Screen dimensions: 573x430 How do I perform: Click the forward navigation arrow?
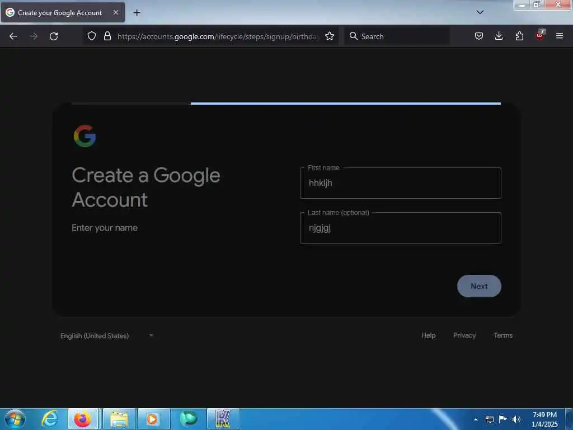tap(34, 36)
